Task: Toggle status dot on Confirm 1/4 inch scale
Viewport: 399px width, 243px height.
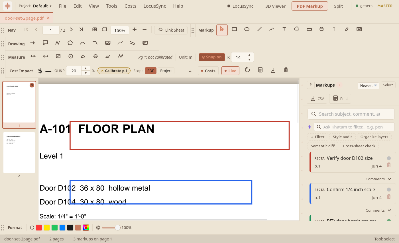Action: (389, 189)
